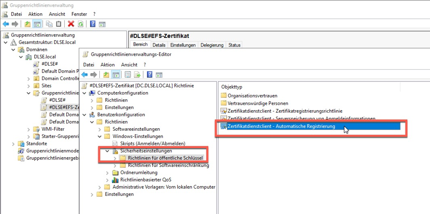Expand Administrative Vorlagen node
430x214 pixels.
[100, 187]
